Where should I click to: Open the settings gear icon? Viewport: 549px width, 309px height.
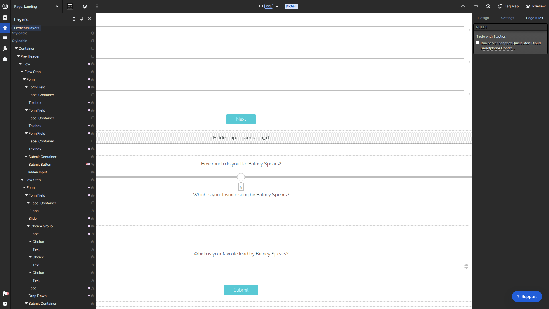tap(5, 304)
